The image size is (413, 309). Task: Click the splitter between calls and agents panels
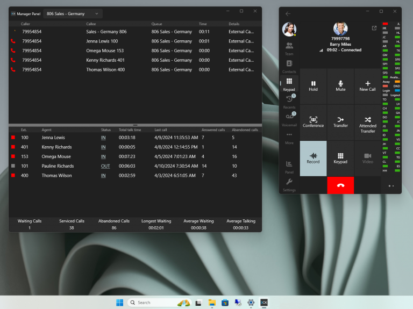(135, 125)
